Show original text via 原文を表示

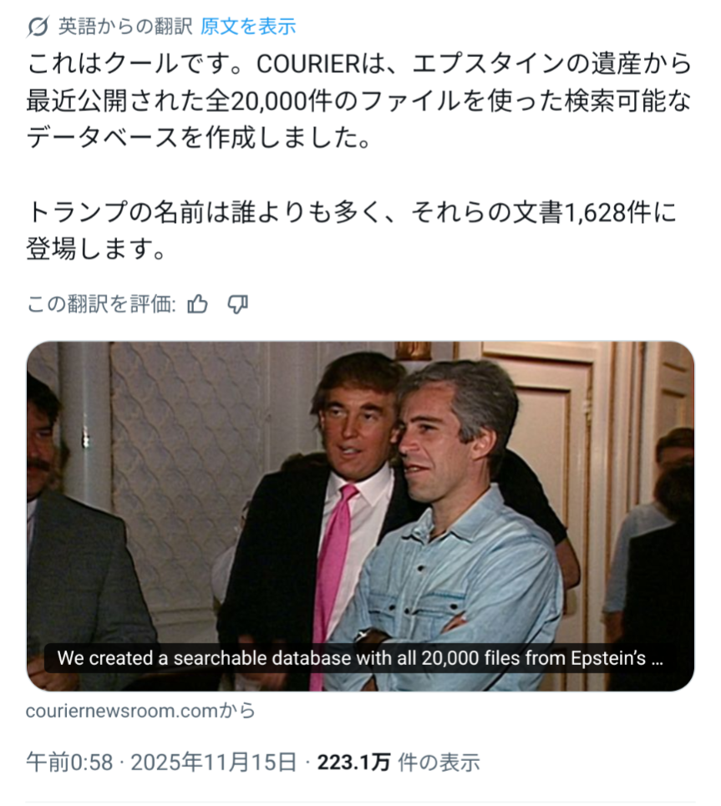click(248, 26)
